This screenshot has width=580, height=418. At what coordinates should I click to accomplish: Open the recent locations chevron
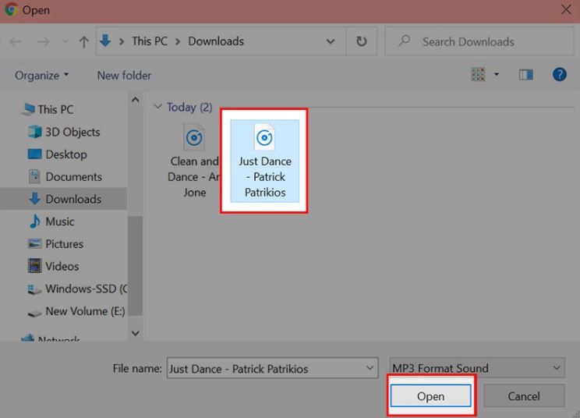point(65,41)
